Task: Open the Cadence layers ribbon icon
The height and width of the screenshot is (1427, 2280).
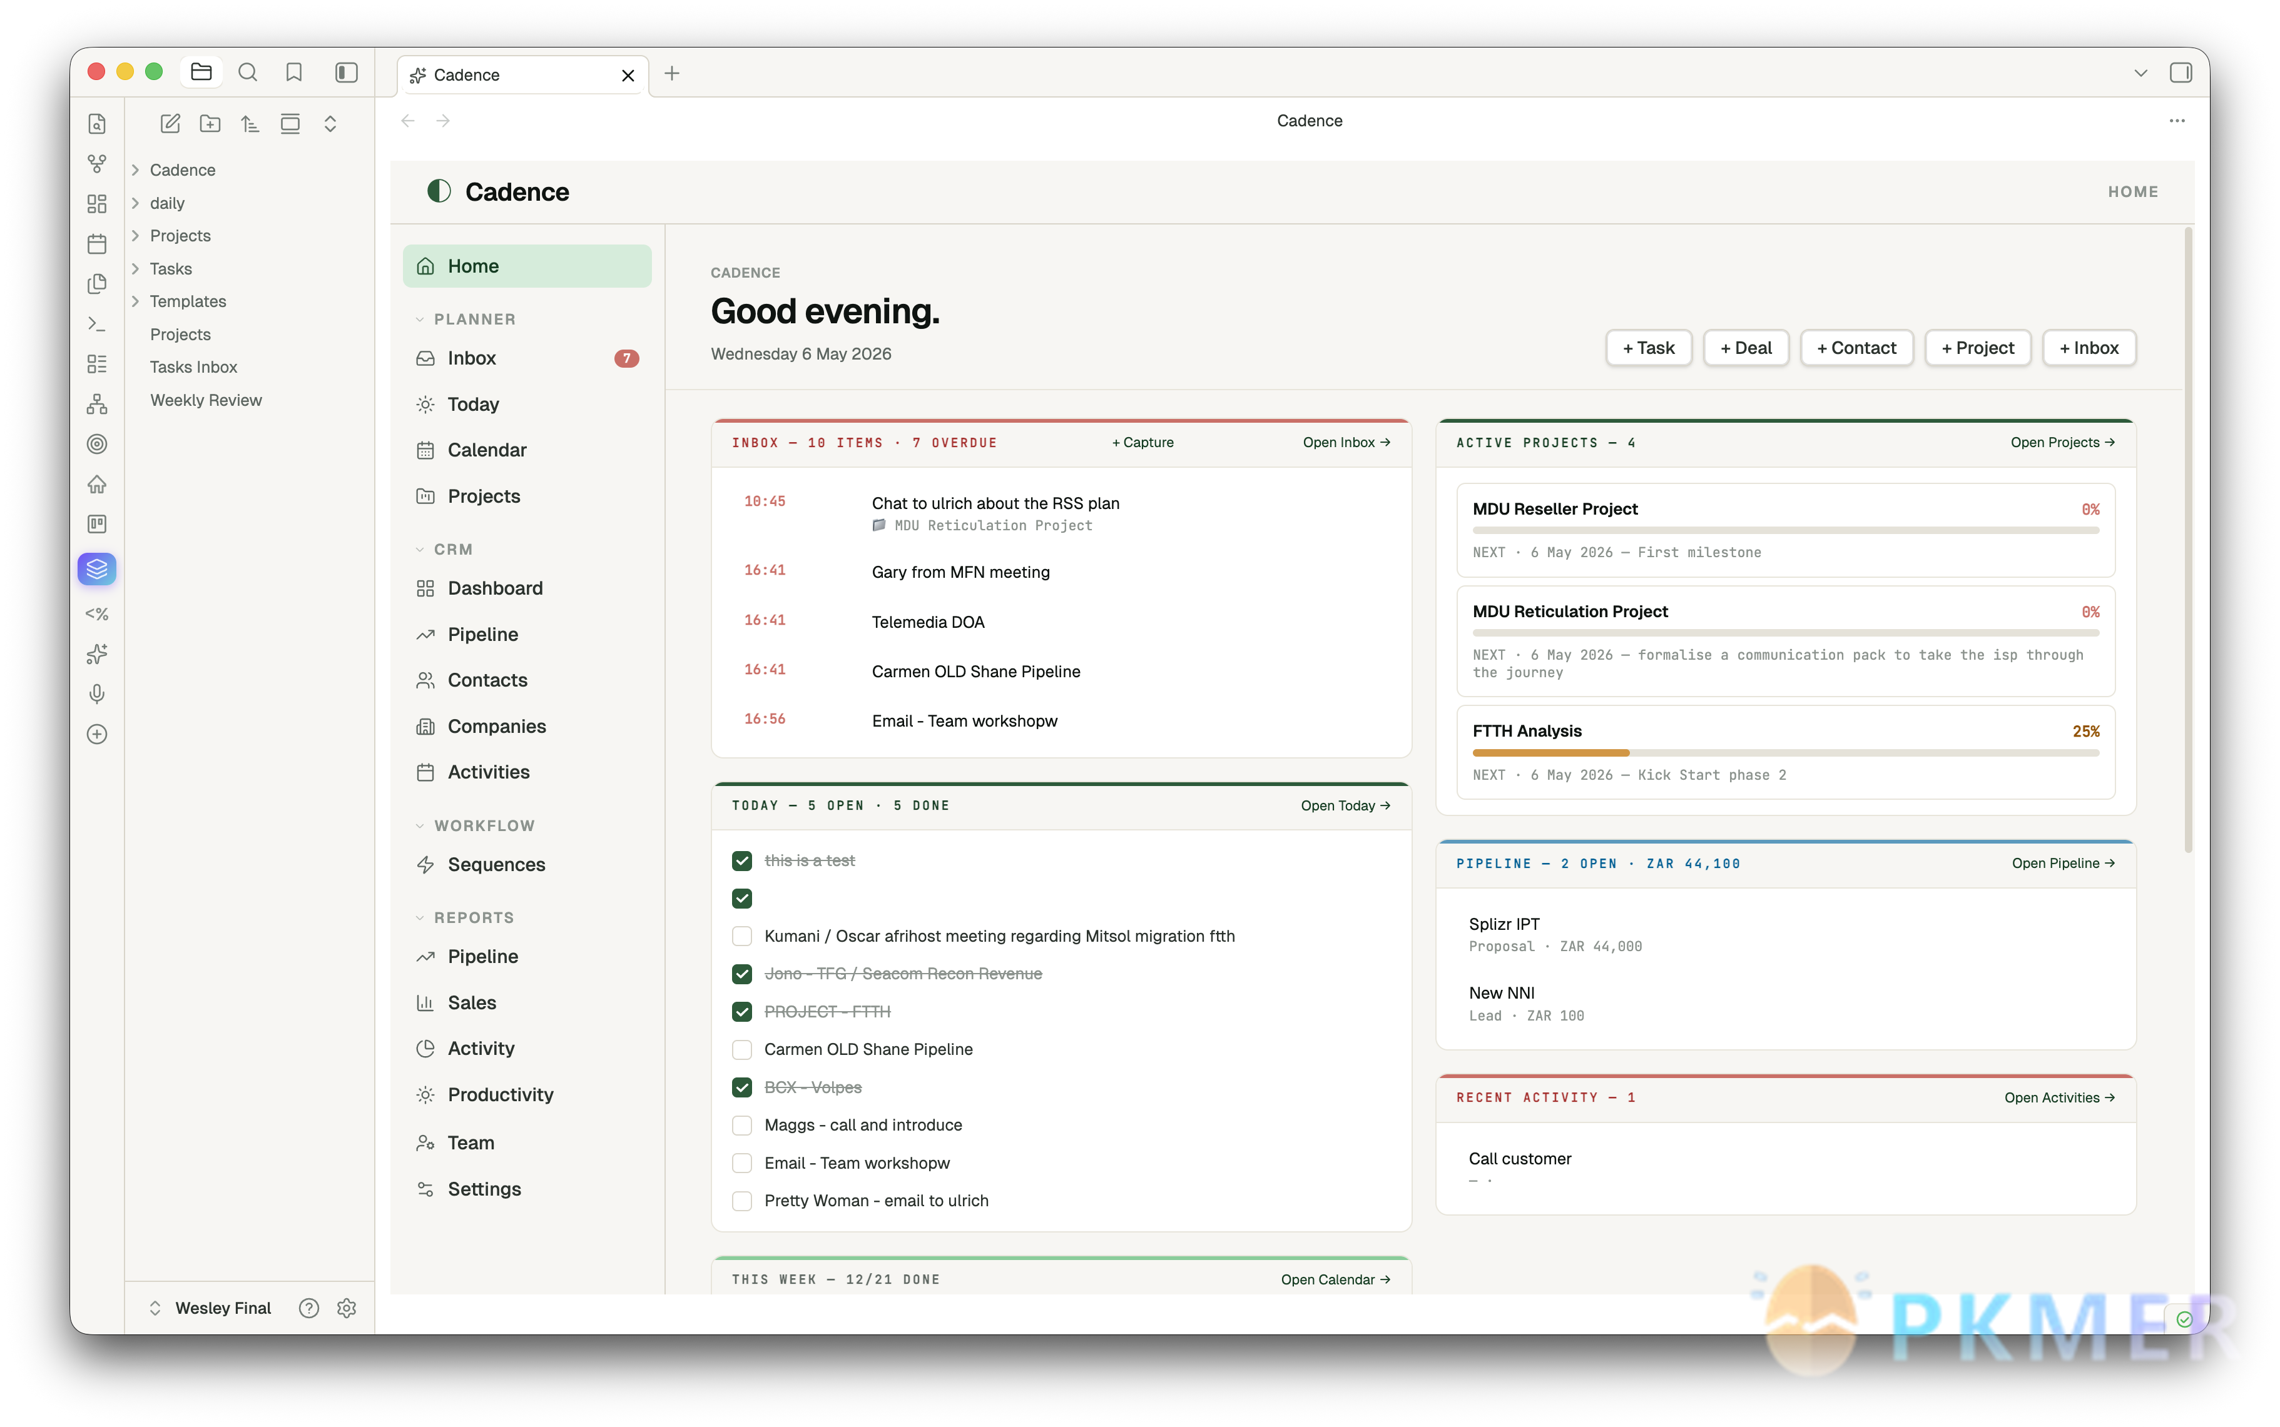Action: (x=96, y=568)
